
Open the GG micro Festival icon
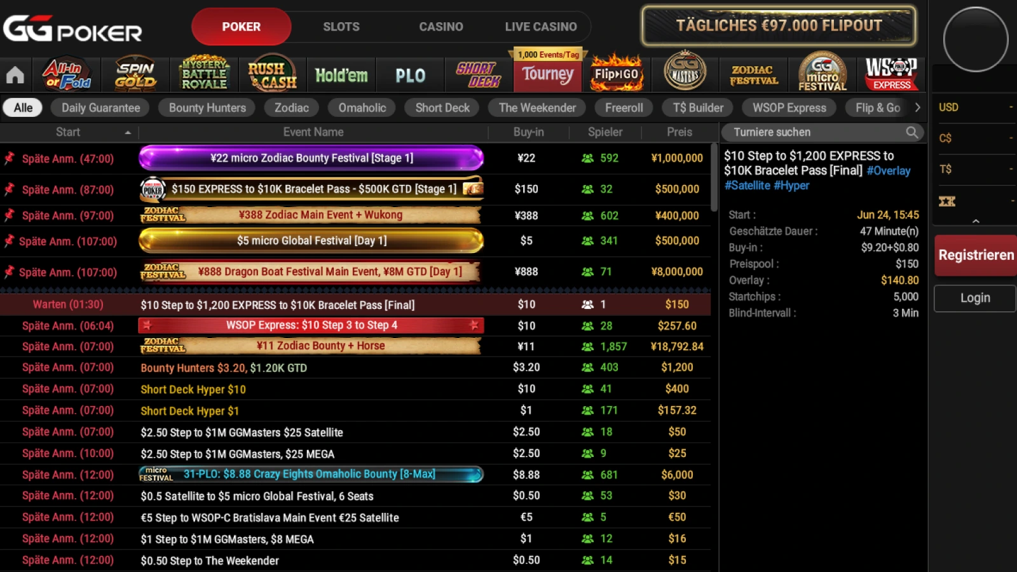[x=822, y=72]
